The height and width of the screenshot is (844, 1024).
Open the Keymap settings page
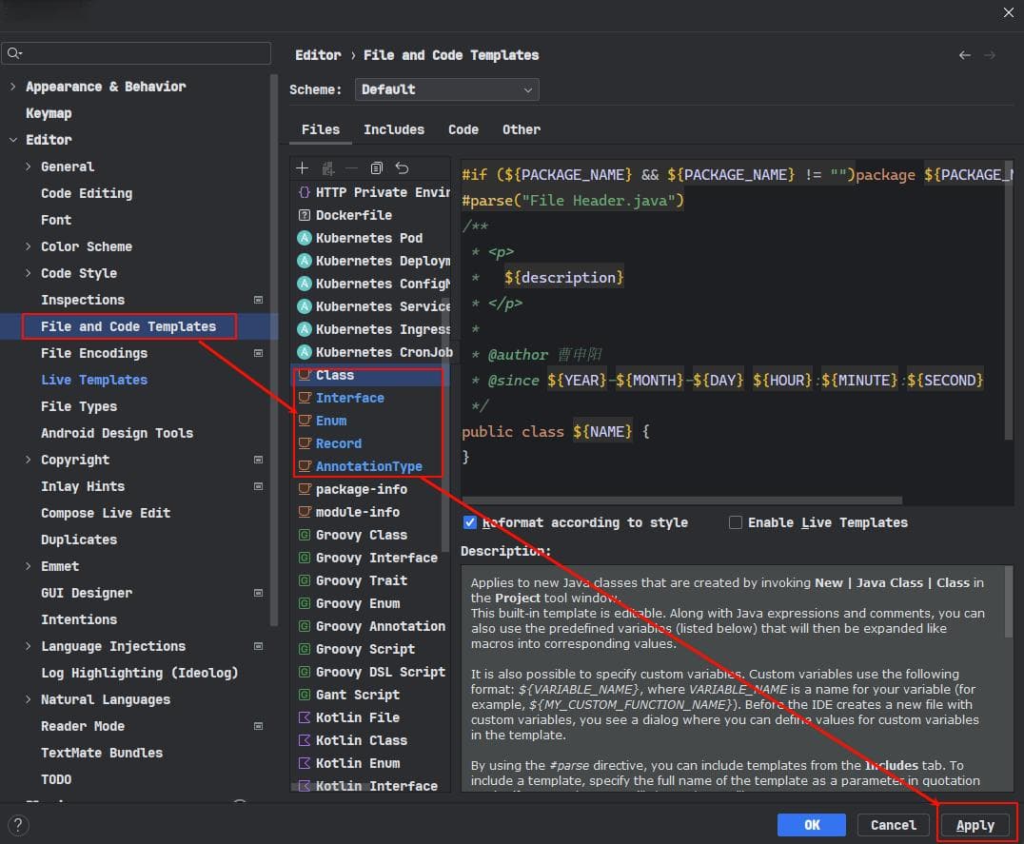pos(49,113)
